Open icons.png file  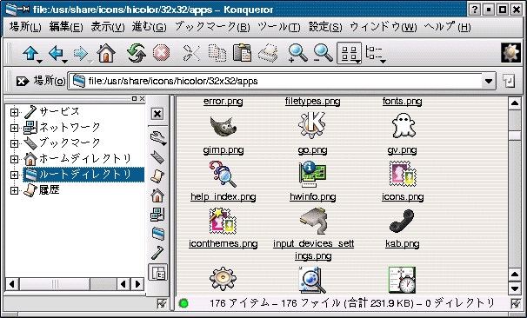coord(403,181)
